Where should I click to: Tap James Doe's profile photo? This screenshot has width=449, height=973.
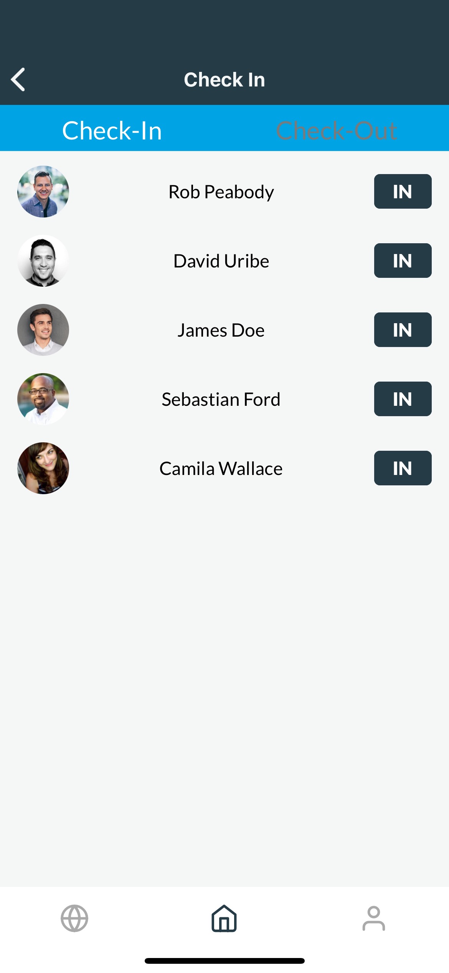[x=43, y=330]
